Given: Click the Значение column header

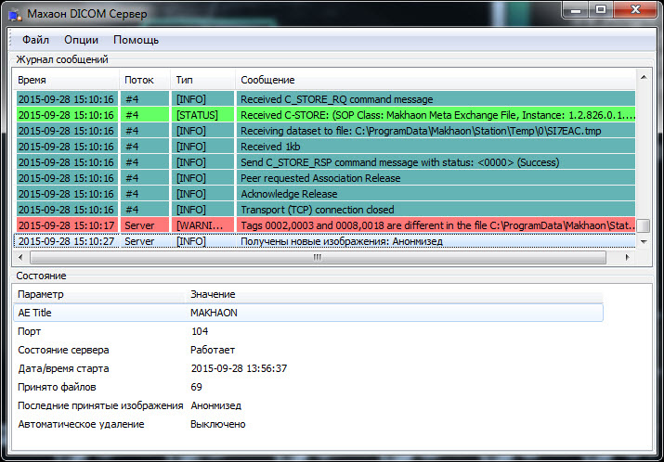Looking at the screenshot, I should point(395,294).
